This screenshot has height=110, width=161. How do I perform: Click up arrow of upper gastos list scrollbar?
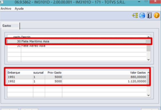148,37
